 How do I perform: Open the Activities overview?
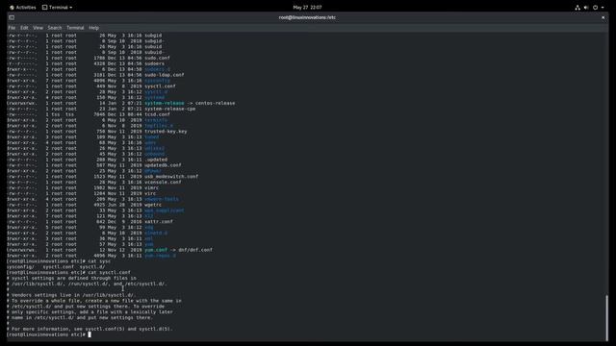(23, 7)
